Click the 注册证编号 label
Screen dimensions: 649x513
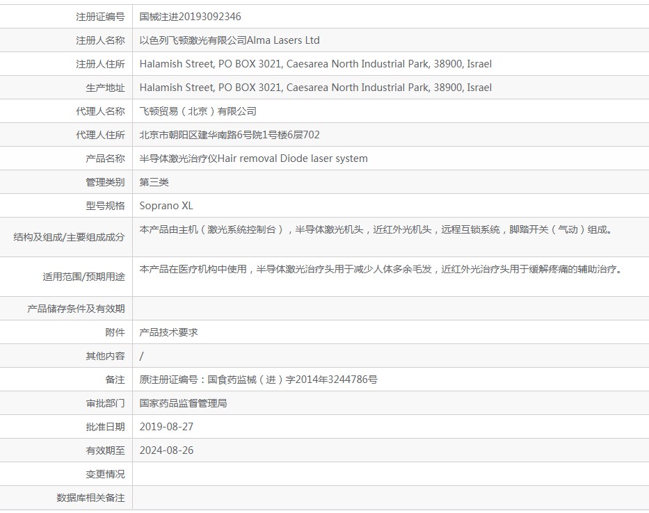coord(100,17)
